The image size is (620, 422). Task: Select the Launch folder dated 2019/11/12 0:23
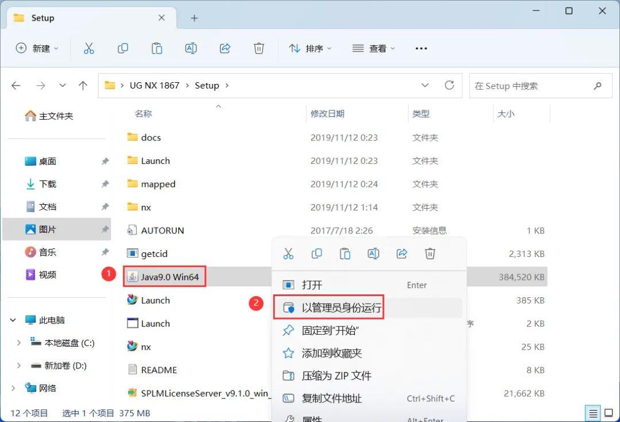tap(149, 161)
